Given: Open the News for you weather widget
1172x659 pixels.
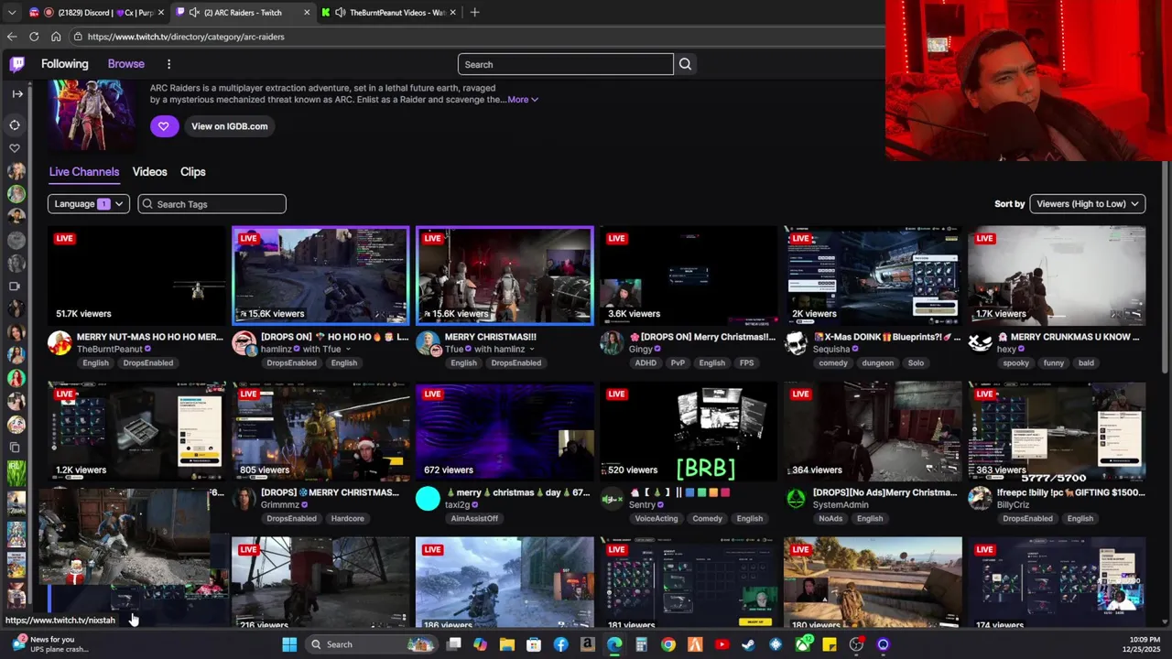Looking at the screenshot, I should tap(50, 644).
